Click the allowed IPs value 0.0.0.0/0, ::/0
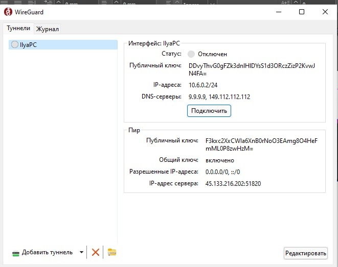338x267 pixels. click(x=222, y=172)
